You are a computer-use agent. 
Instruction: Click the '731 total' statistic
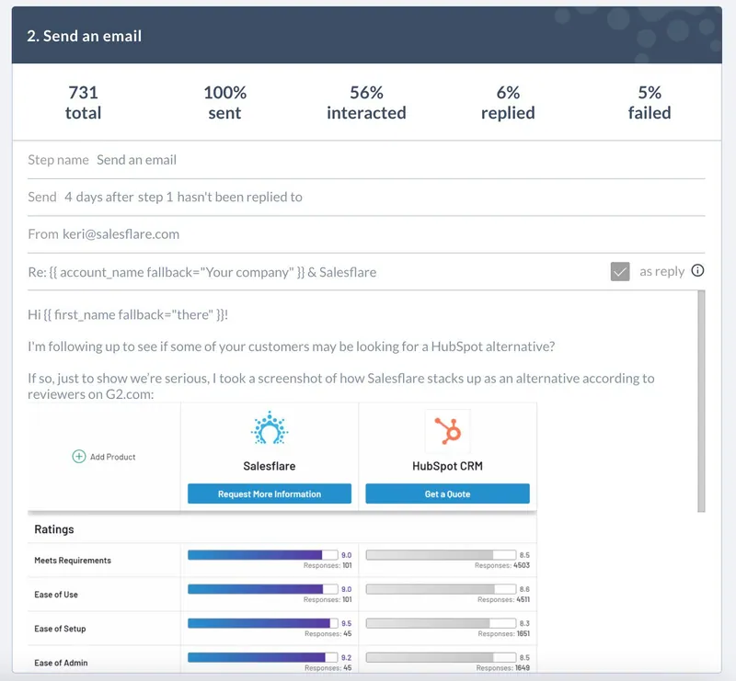[83, 102]
